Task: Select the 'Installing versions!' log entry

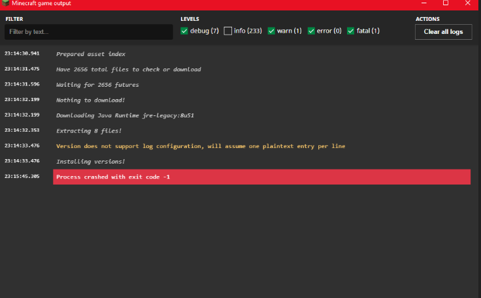Action: [x=90, y=162]
